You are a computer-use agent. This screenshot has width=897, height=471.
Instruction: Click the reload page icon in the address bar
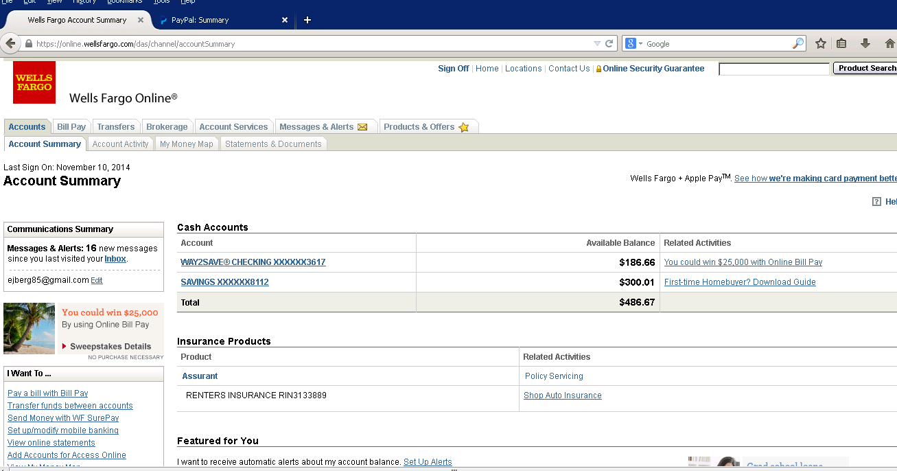609,43
